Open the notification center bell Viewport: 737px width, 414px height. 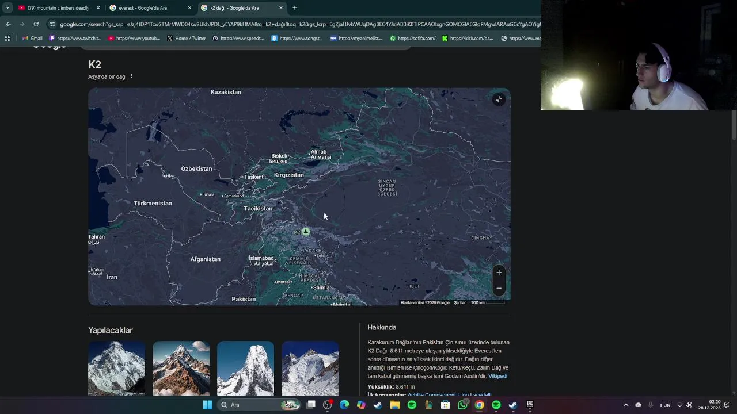tap(727, 405)
